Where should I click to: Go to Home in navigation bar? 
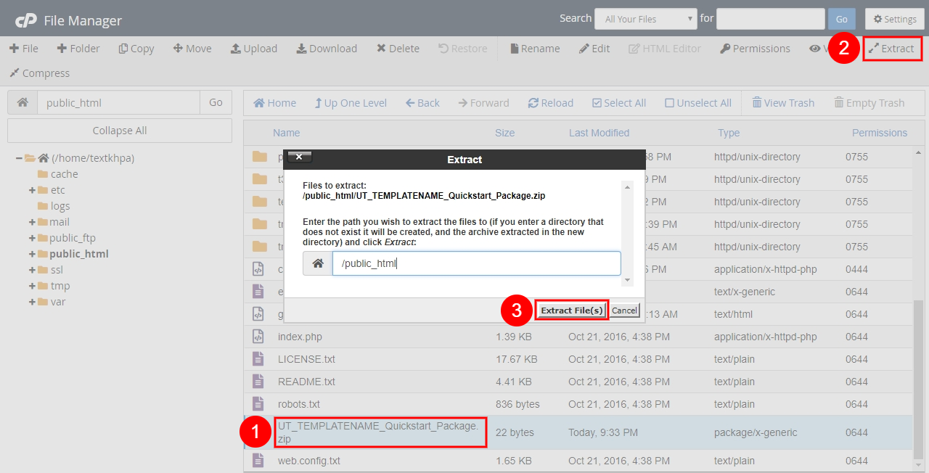(274, 103)
